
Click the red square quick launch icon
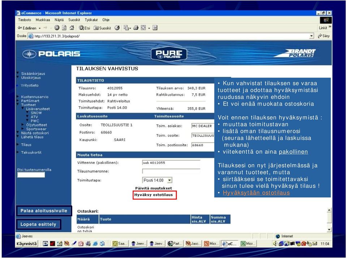point(52,244)
